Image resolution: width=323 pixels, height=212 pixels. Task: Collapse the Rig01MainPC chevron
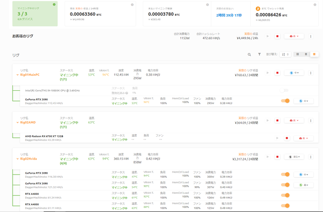click(x=18, y=75)
